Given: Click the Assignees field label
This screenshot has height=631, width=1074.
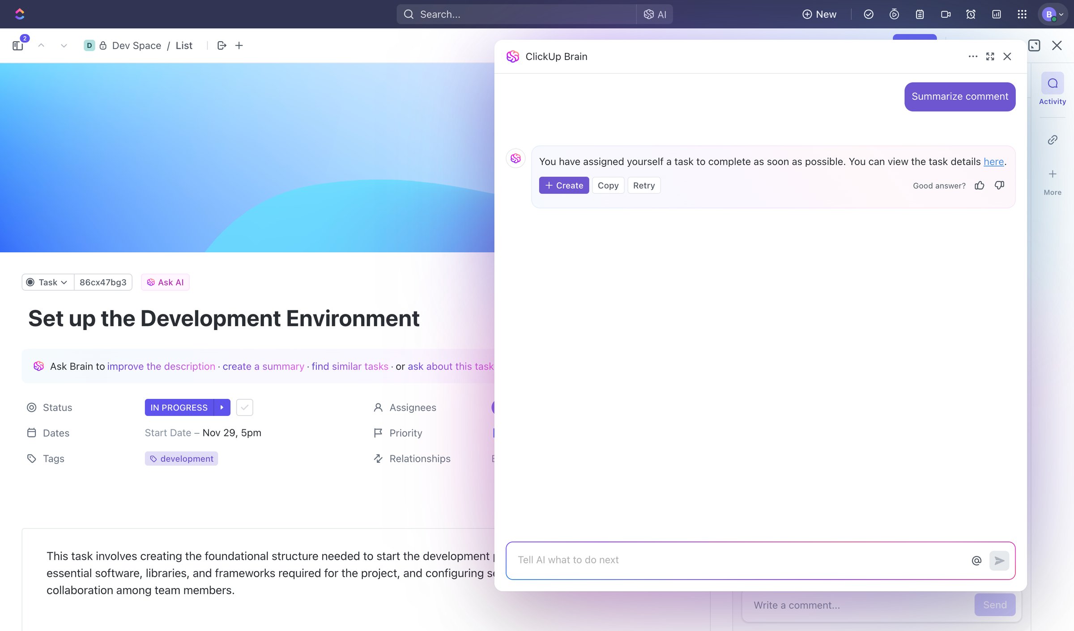Looking at the screenshot, I should pos(413,407).
